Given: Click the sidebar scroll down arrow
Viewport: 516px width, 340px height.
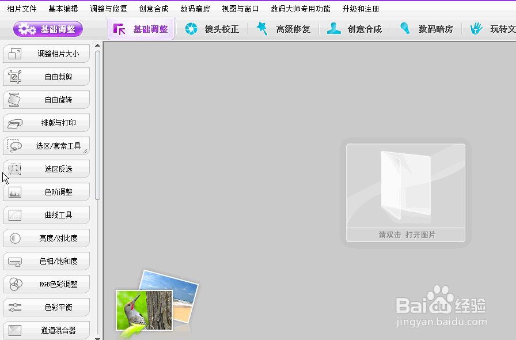Looking at the screenshot, I should click(97, 338).
